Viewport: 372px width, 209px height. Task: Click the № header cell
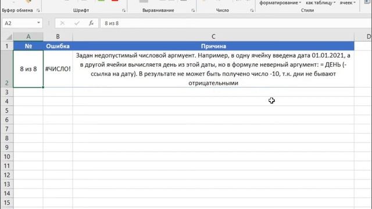(28, 46)
